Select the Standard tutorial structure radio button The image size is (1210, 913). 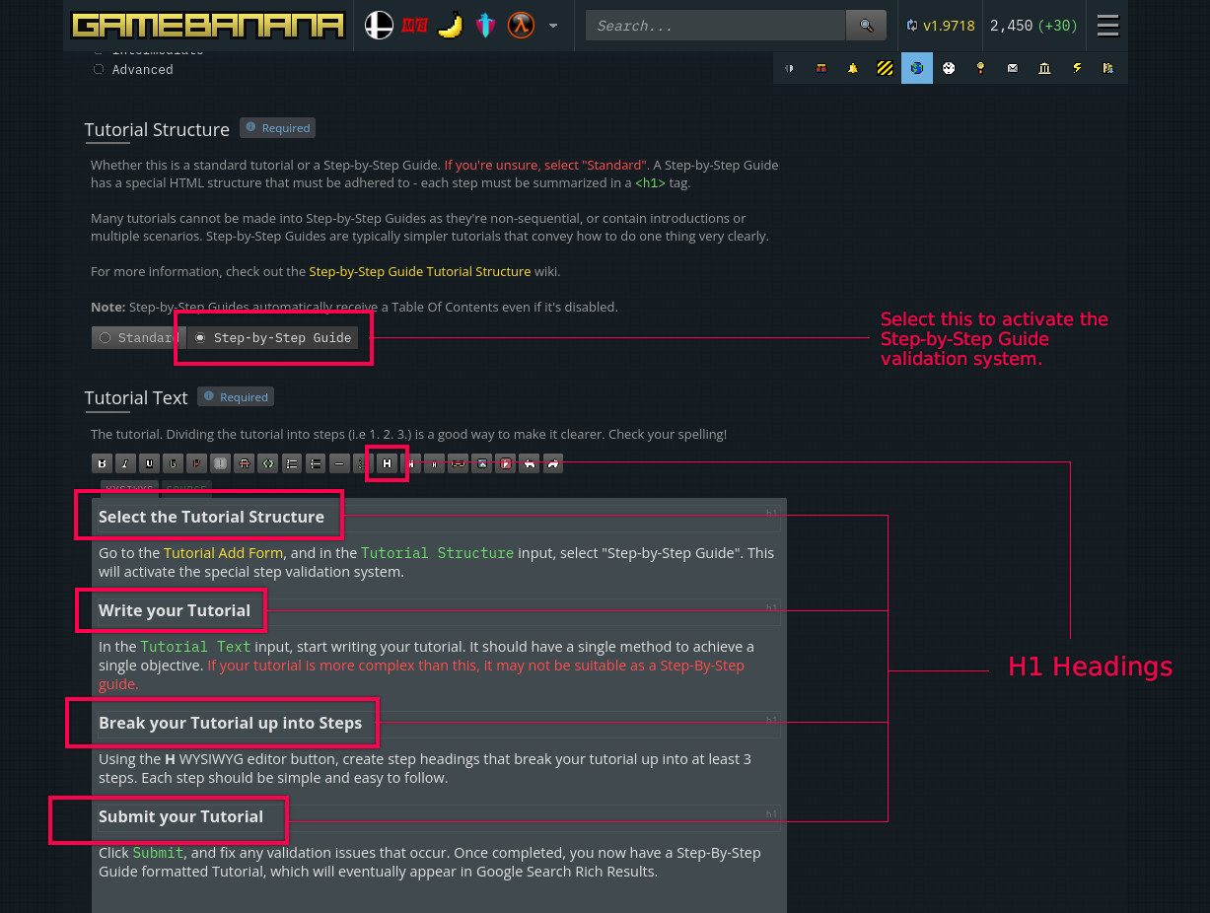pyautogui.click(x=106, y=337)
